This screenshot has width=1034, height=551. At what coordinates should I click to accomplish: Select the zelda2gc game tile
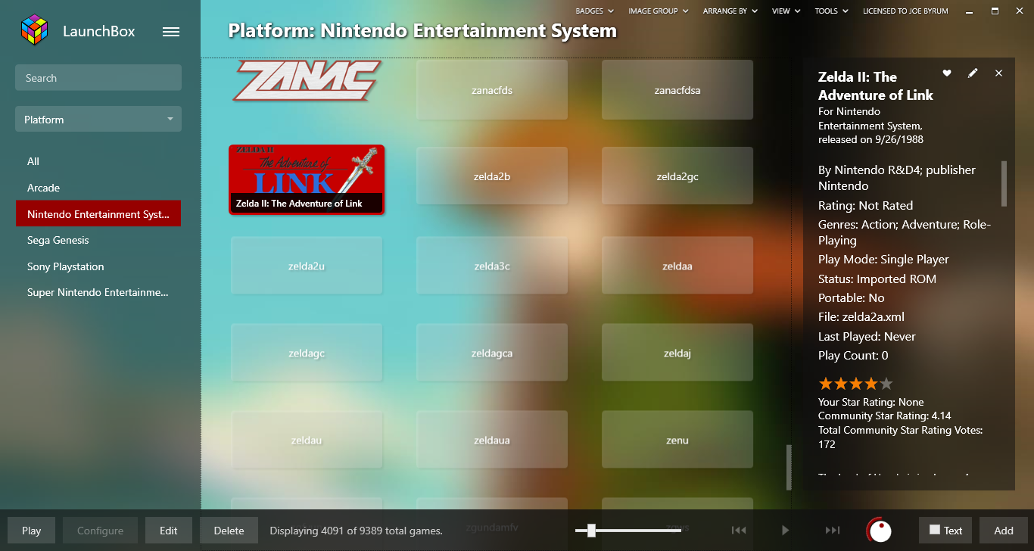(677, 176)
